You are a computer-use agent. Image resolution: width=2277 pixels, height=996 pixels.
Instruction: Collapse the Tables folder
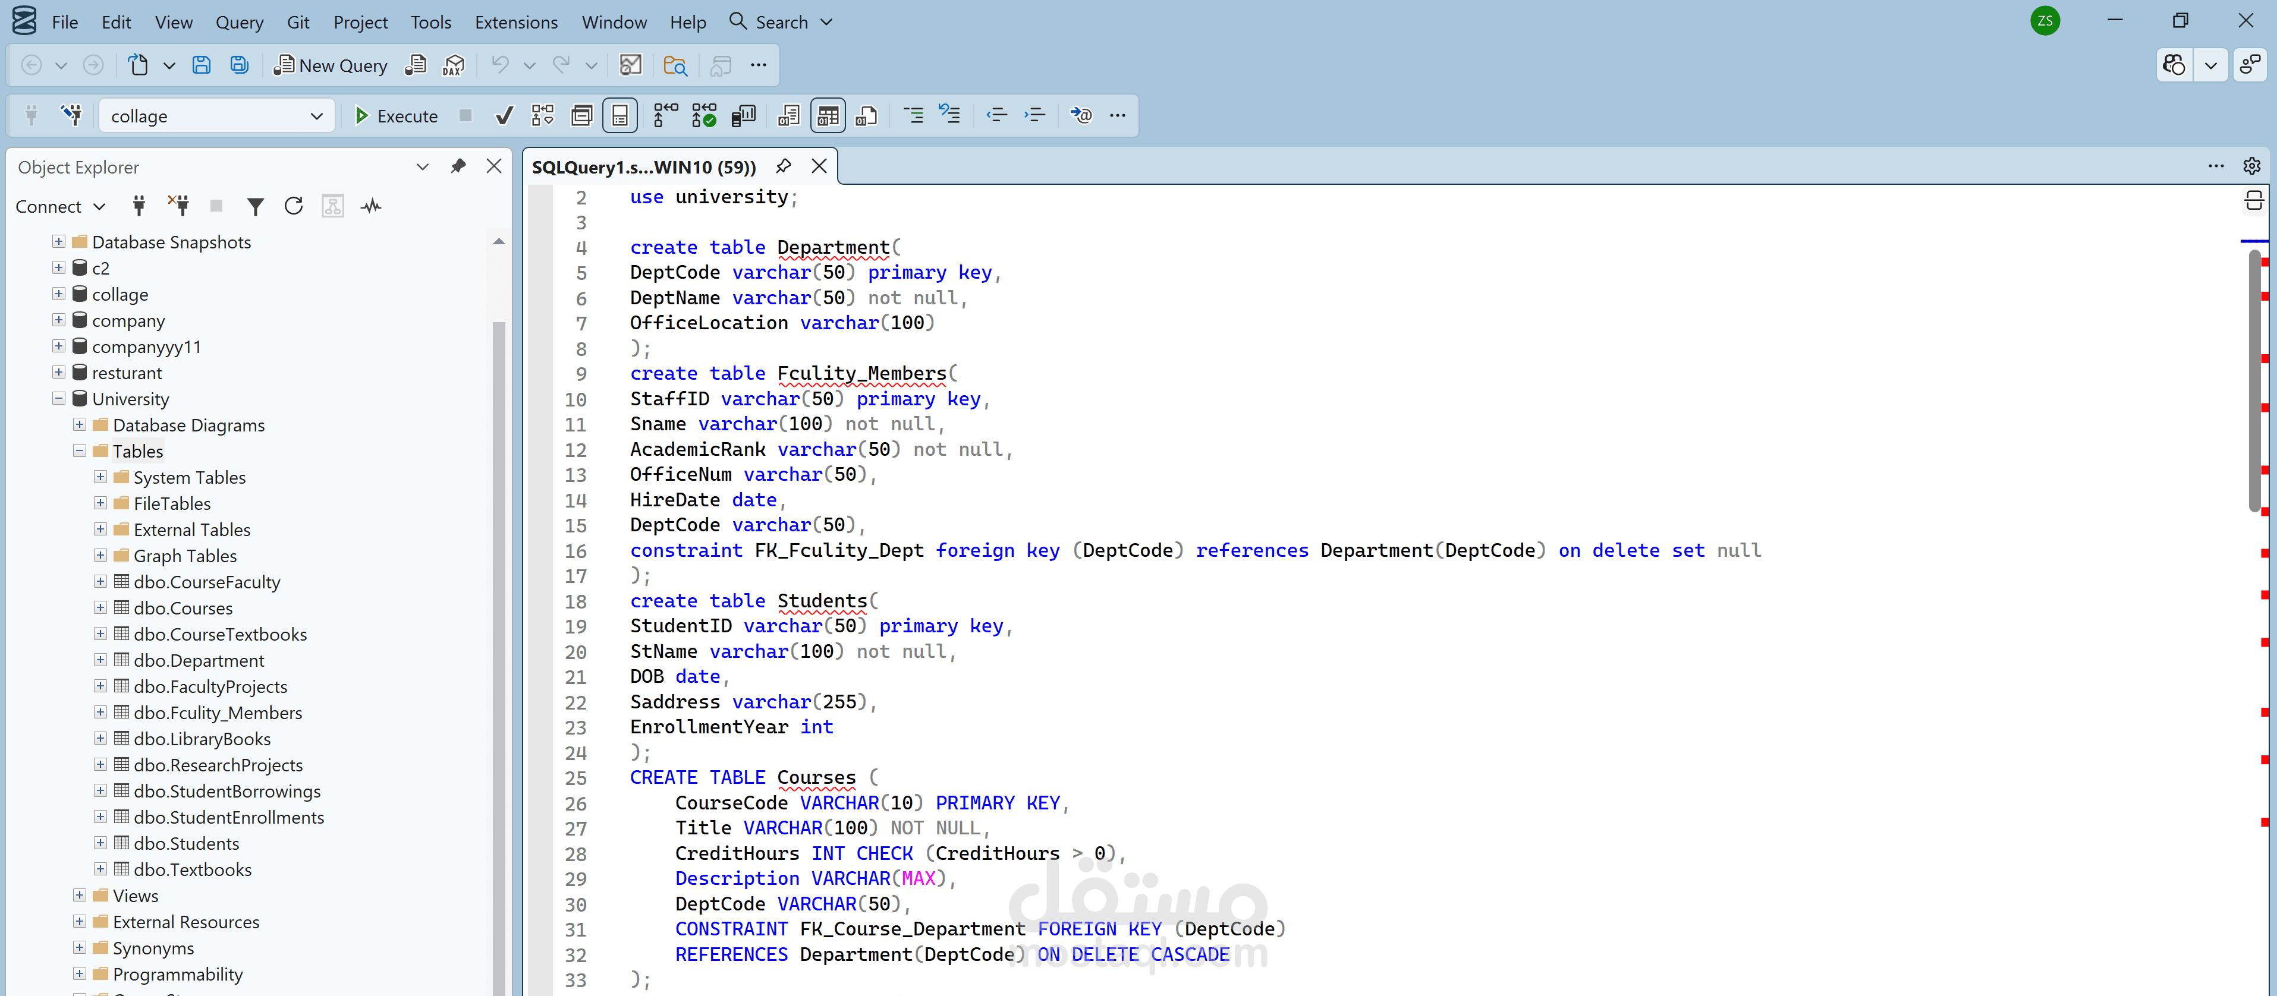80,450
